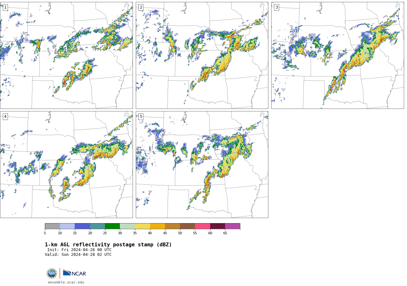Viewport: 407px width, 286px height.
Task: Click the colorbar tick label 5
Action: 45,233
